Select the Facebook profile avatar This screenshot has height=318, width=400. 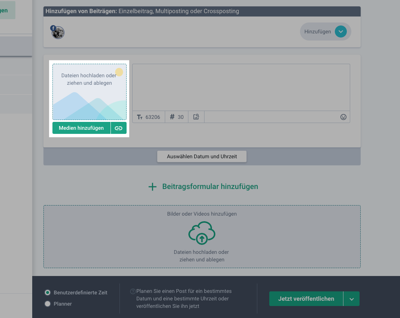pos(58,33)
